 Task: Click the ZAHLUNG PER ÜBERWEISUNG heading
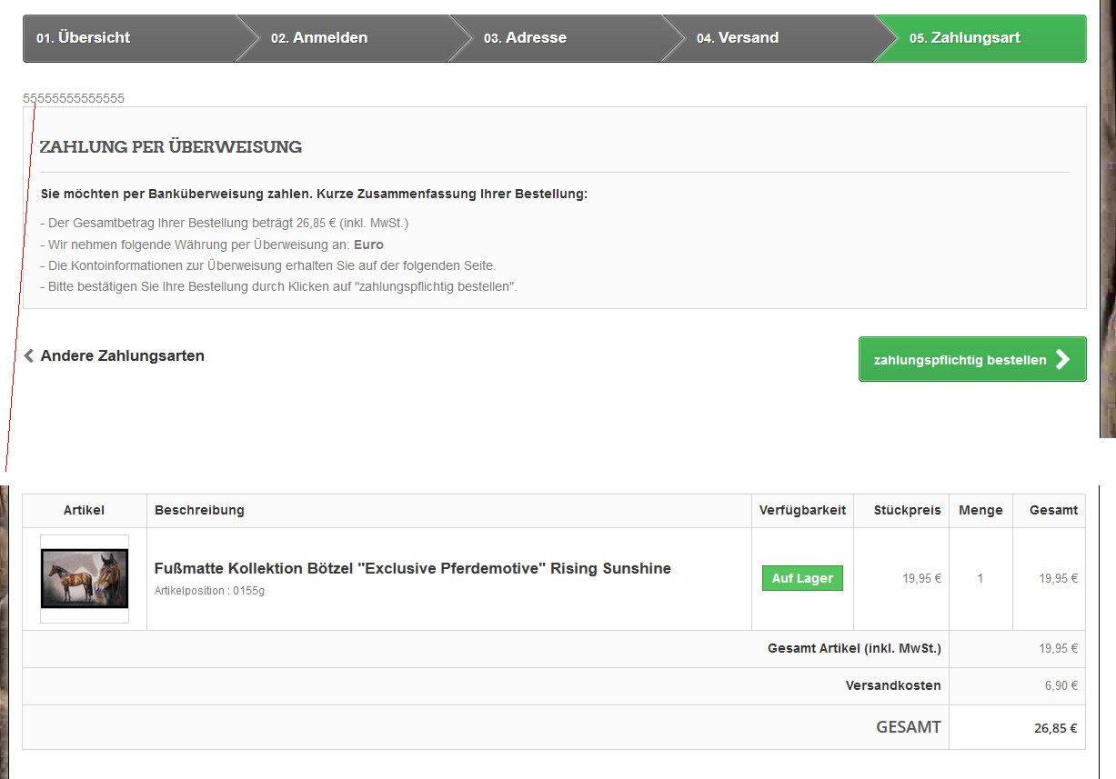[171, 147]
